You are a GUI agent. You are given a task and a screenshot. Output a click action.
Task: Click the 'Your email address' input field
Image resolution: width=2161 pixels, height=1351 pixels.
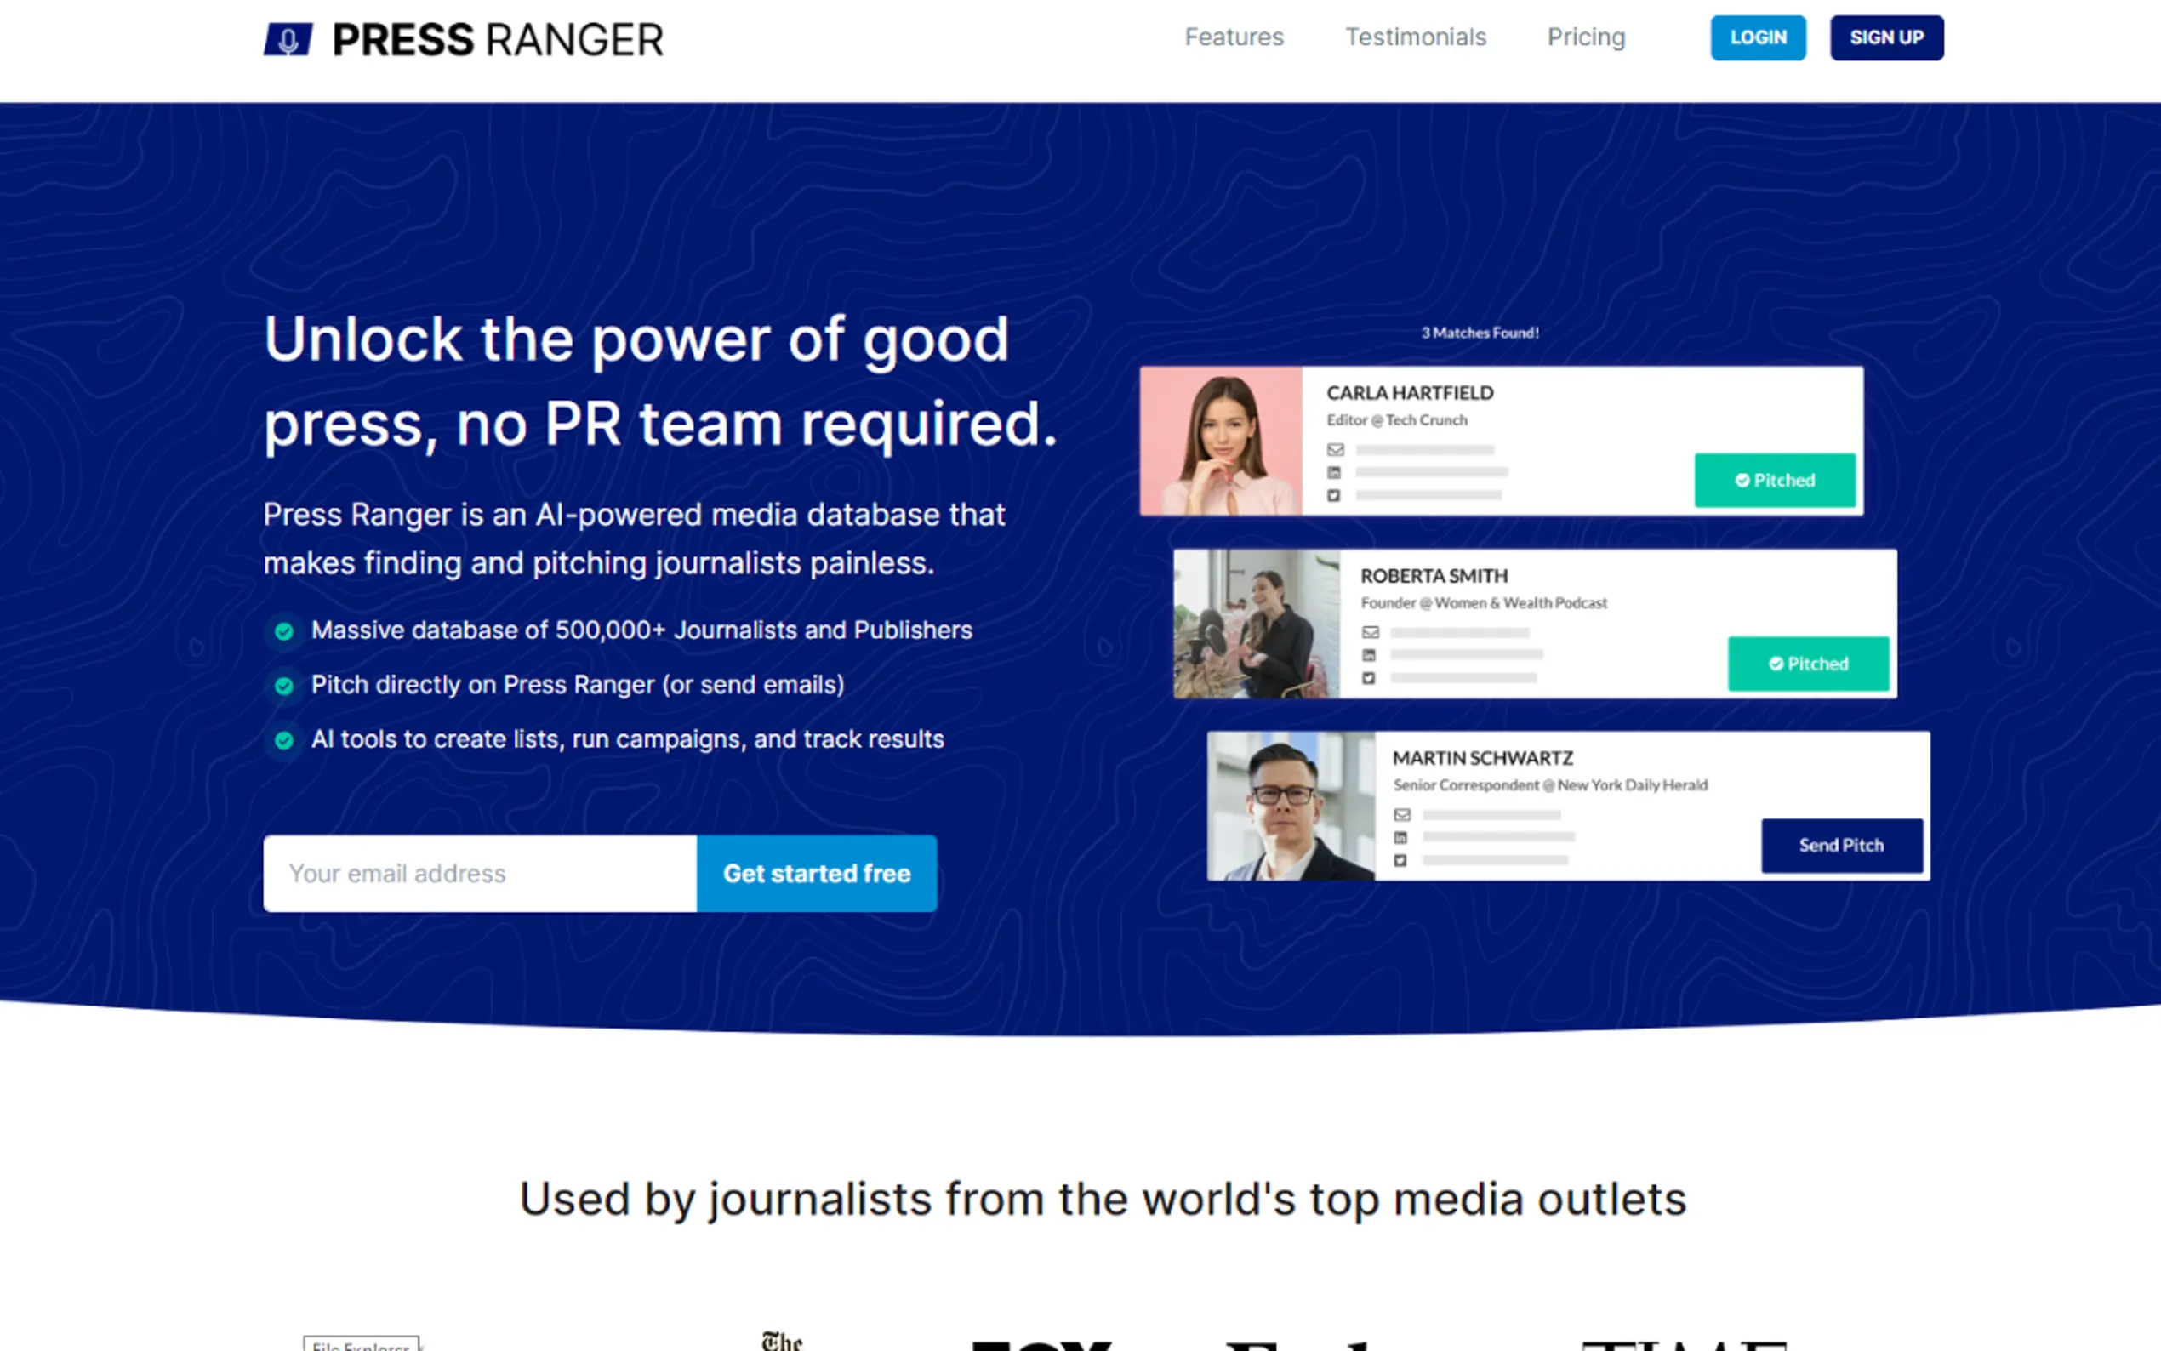click(x=480, y=873)
